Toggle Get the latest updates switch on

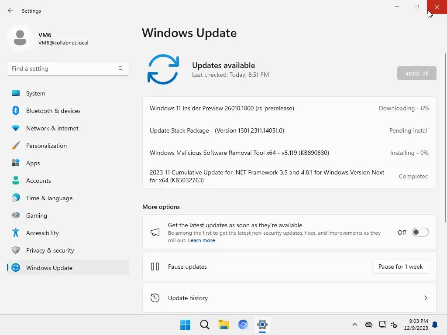pyautogui.click(x=420, y=232)
